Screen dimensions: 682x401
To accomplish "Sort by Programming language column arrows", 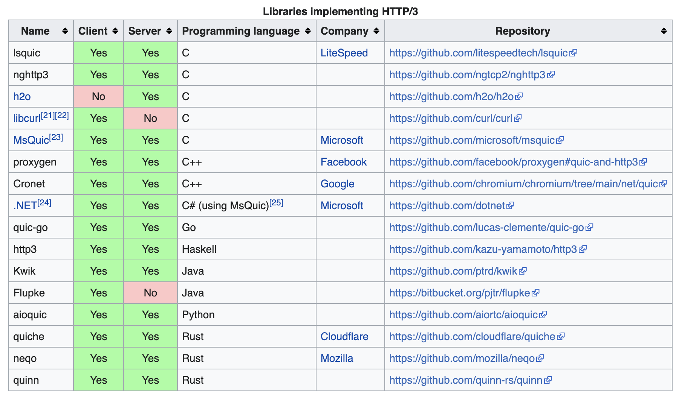I will click(x=308, y=31).
